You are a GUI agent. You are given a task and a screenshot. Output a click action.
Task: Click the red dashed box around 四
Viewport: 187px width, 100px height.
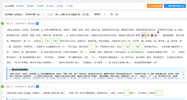click(x=144, y=35)
